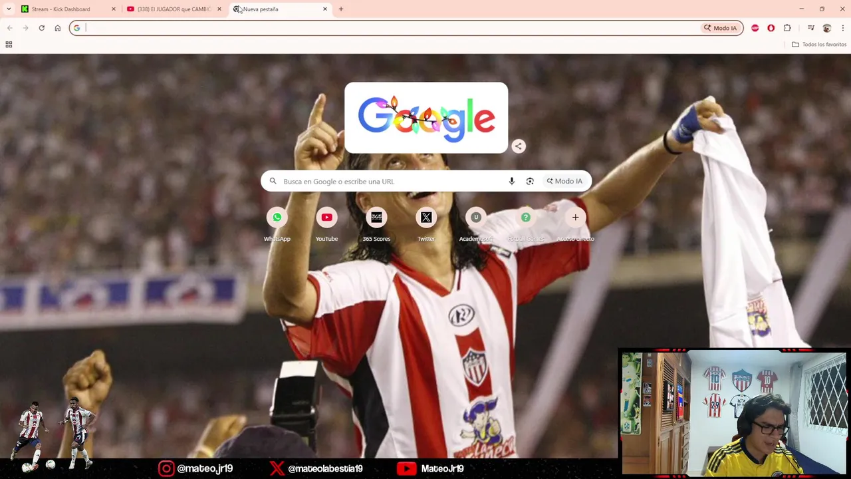
Task: Switch to the YouTube El Jugador tab
Action: [x=174, y=9]
